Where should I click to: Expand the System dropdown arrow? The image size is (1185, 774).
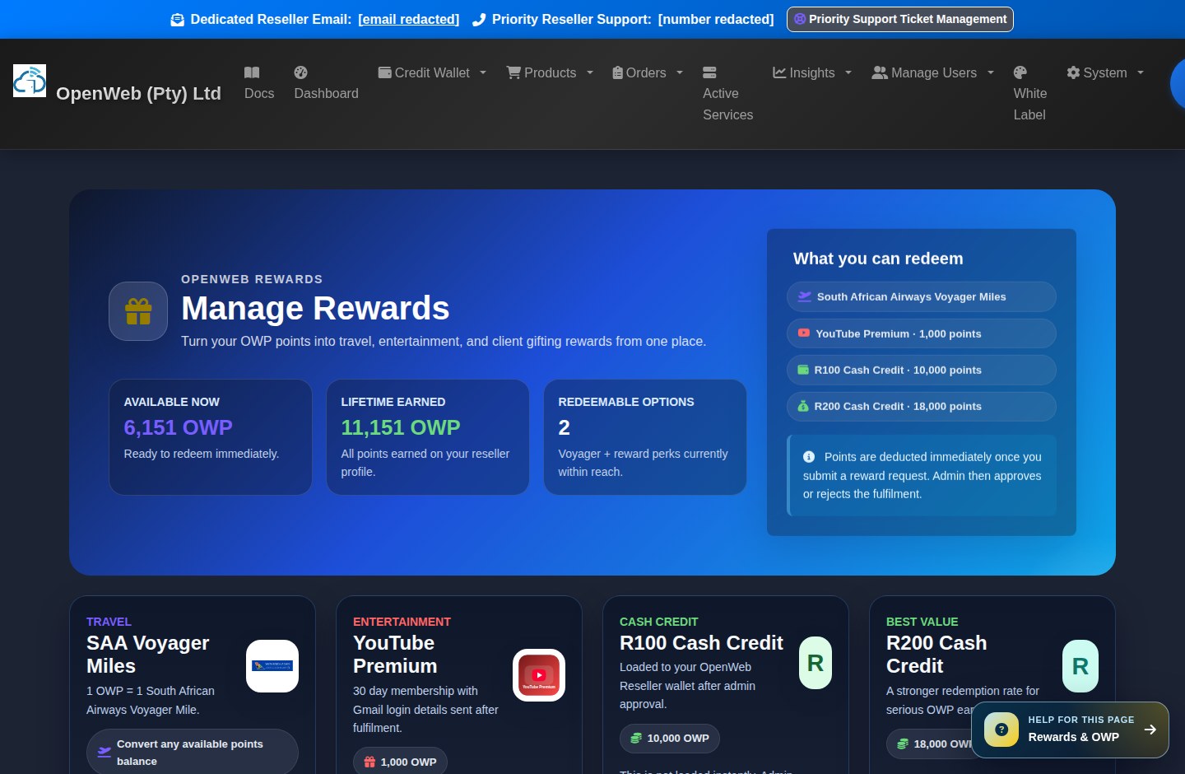[1141, 72]
